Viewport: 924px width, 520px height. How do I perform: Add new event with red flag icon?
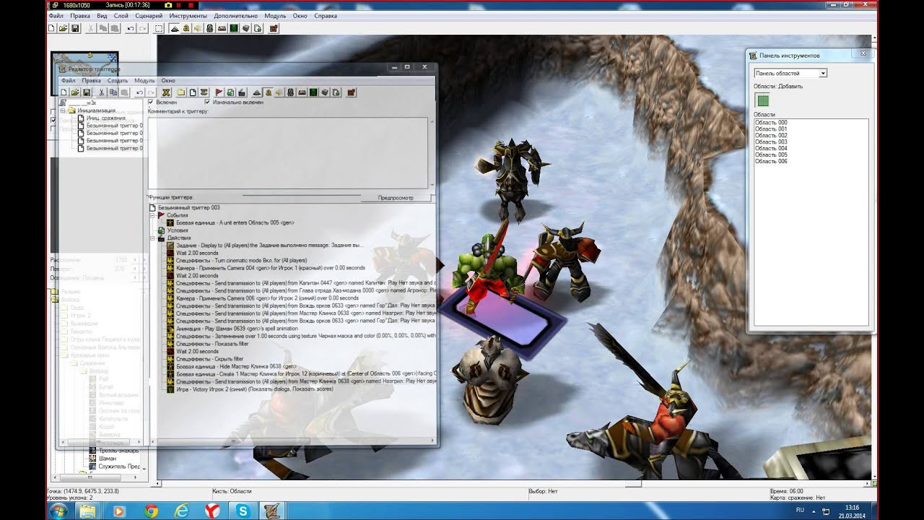click(x=219, y=92)
